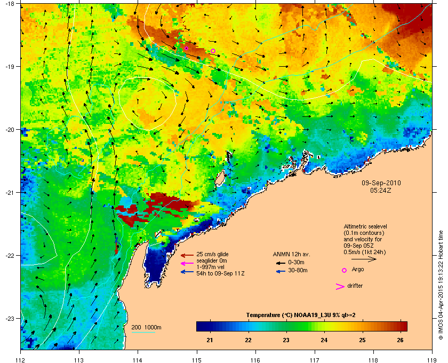Click the Temperature NOAA19_L3U colorbar title
The height and width of the screenshot is (363, 448).
coord(301,315)
